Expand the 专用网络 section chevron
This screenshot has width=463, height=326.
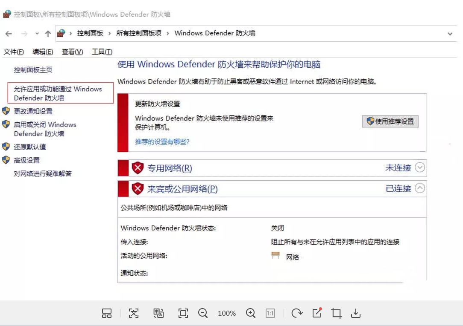(419, 167)
